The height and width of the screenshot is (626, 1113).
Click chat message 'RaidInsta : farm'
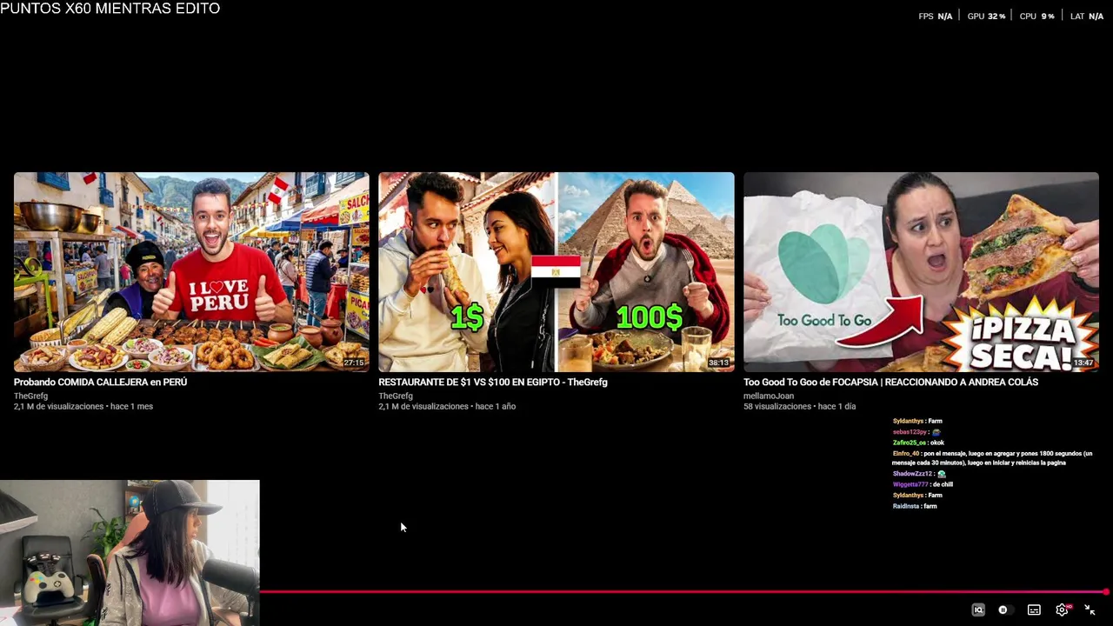pos(915,506)
